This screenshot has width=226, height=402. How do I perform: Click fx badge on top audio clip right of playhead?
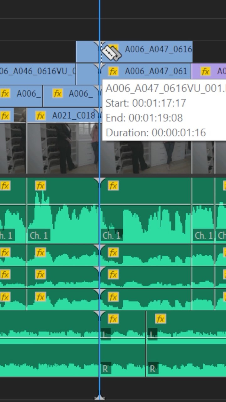113,186
